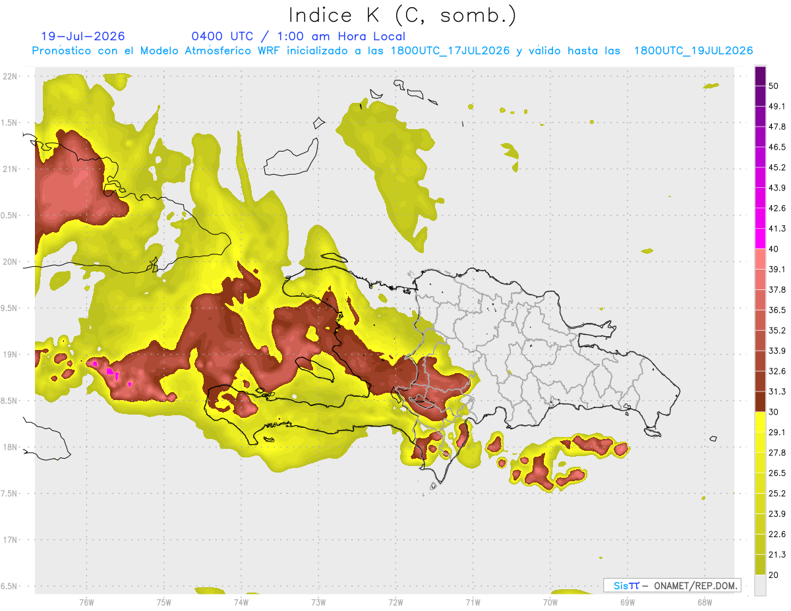791x611 pixels.
Task: Click the '23.9' color scale label
Action: [776, 514]
